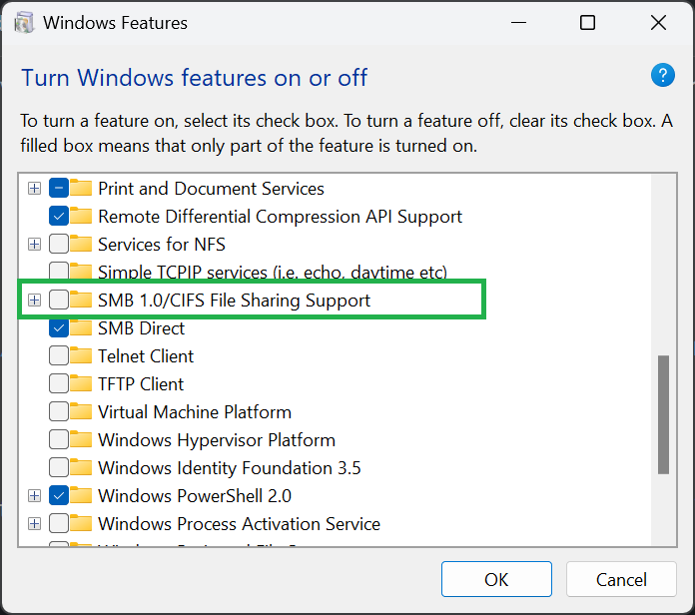Enable the Telnet Client checkbox

[x=58, y=356]
